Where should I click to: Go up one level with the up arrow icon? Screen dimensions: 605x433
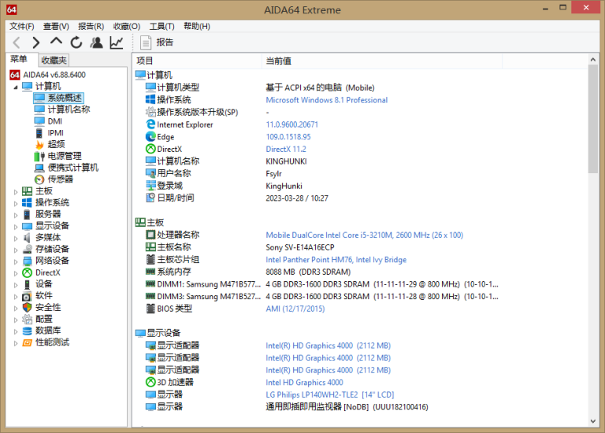56,42
